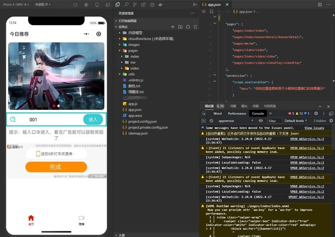
Task: Open app.wxss file
Action: (x=135, y=115)
